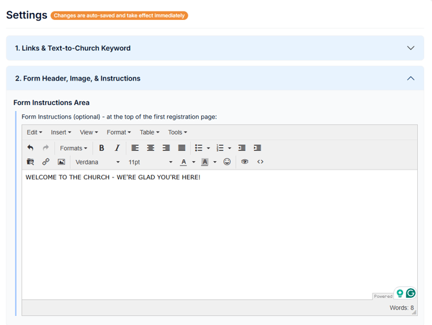Click into the WELCOME TO THE CHURCH text
This screenshot has width=432, height=325.
point(113,177)
